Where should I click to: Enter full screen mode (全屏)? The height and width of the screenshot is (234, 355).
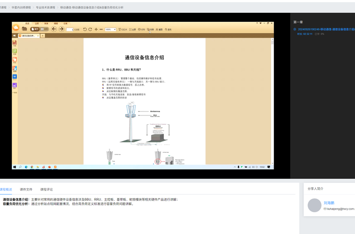pos(132,29)
